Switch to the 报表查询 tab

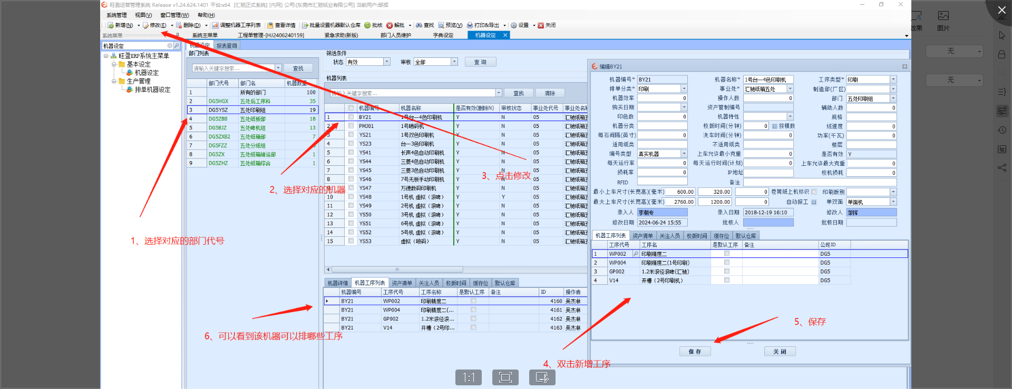coord(227,46)
